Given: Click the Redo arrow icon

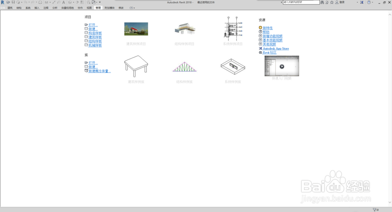Looking at the screenshot, I should pos(33,2).
